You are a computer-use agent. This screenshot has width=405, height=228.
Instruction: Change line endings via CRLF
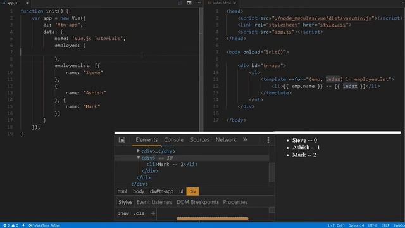click(x=385, y=225)
